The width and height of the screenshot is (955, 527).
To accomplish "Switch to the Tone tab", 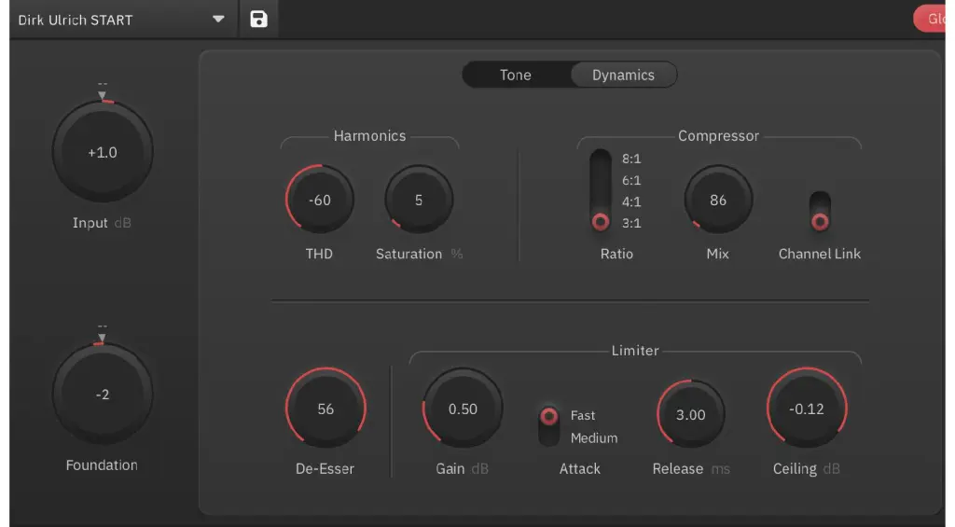I will 515,75.
